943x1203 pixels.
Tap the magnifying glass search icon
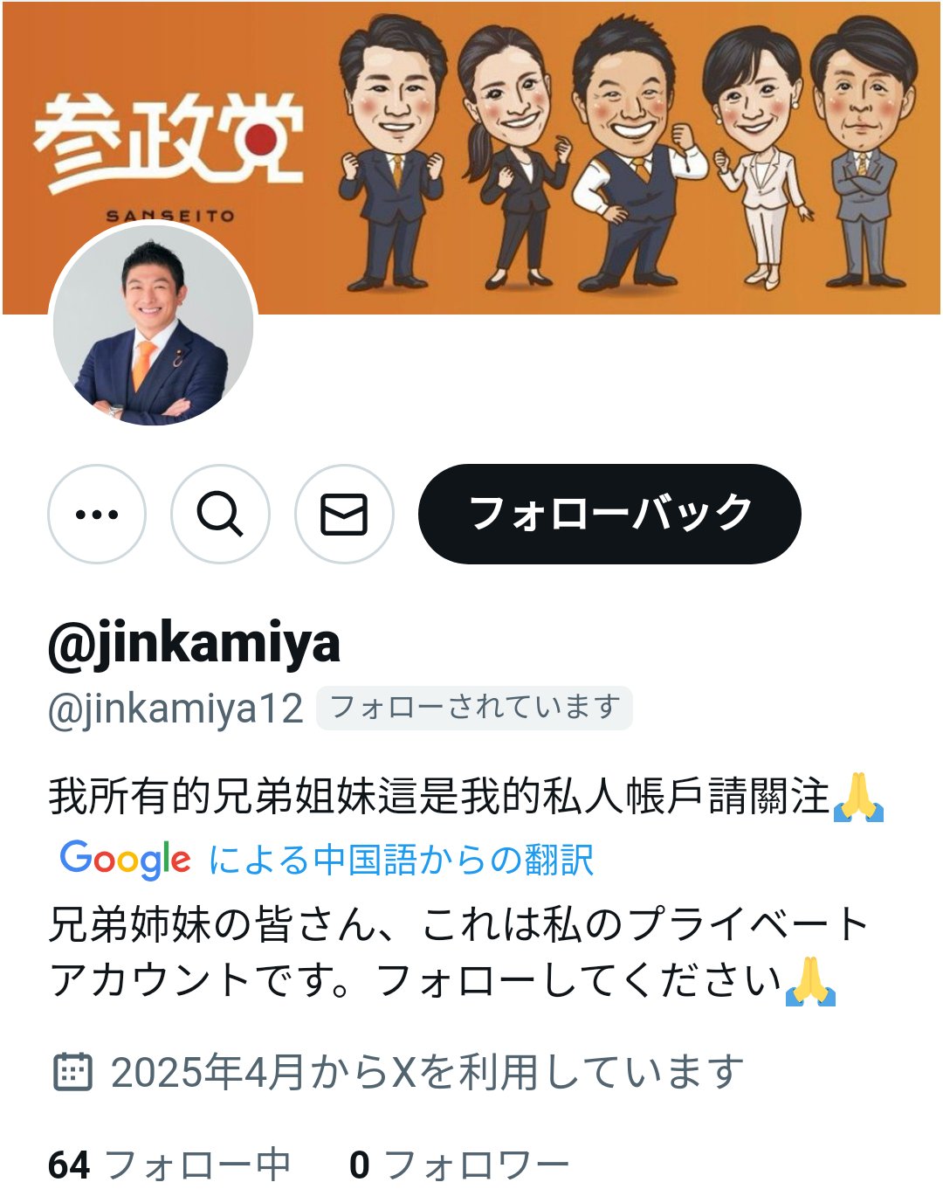click(220, 514)
